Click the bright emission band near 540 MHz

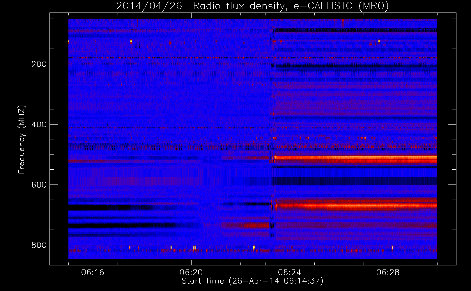[x=355, y=159]
